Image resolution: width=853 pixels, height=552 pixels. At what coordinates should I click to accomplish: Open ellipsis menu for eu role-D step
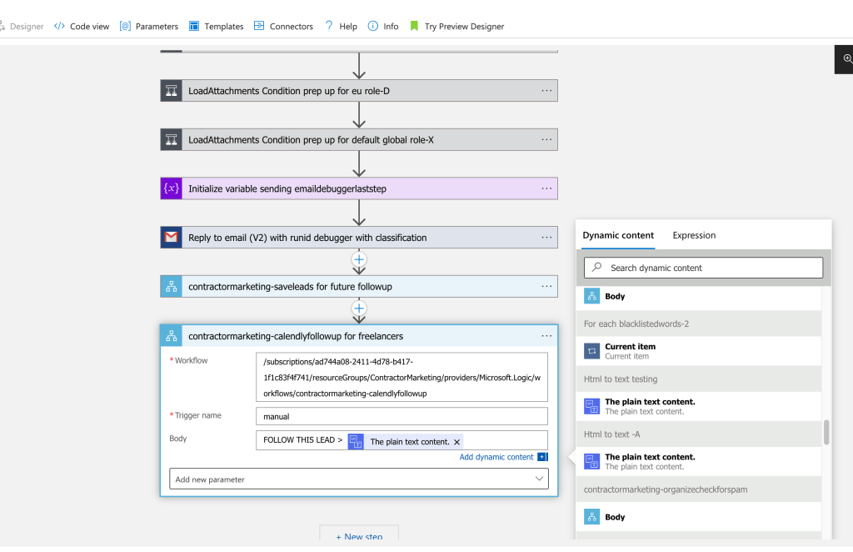tap(546, 91)
